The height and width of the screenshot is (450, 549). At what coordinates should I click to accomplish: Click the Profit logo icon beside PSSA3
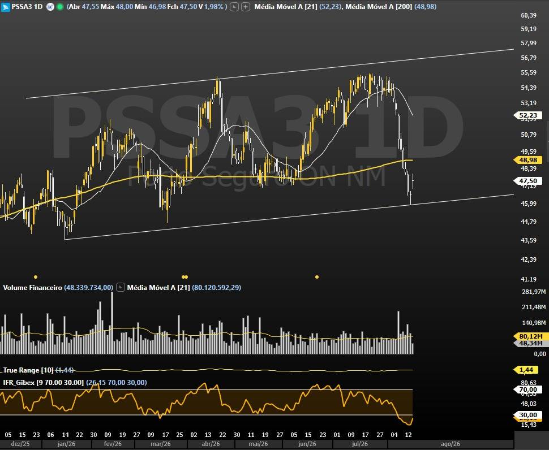click(x=5, y=7)
